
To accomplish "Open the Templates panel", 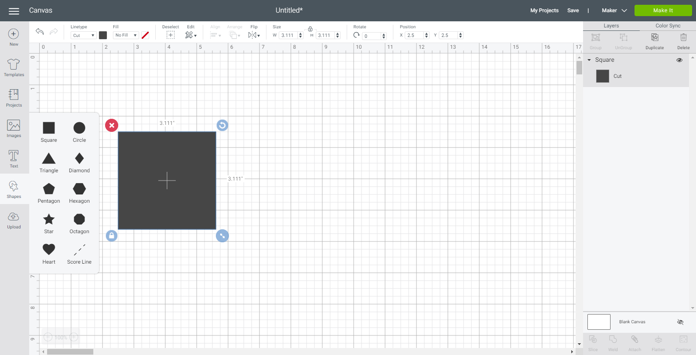I will 14,68.
